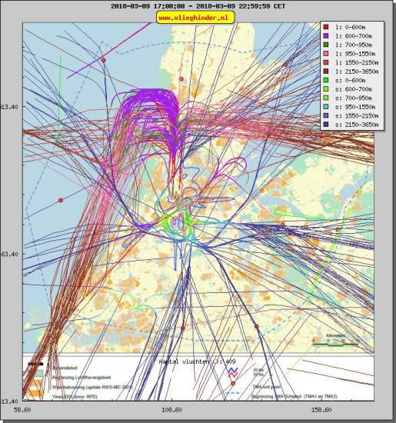Screen dimensions: 396x423
Task: Select the legend label 'l: 2150-3650m'
Action: (357, 72)
